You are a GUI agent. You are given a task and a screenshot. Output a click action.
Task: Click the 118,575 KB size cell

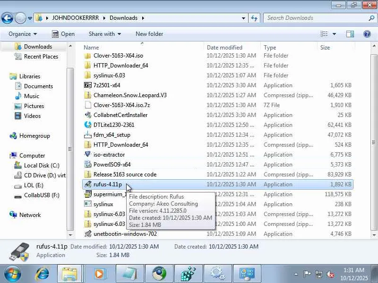(338, 194)
